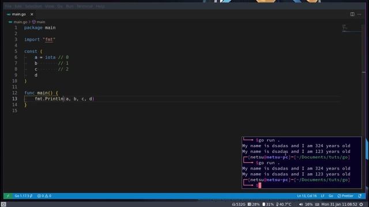The width and height of the screenshot is (369, 207).
Task: Click the terminal prompt cursor
Action: pos(260,185)
